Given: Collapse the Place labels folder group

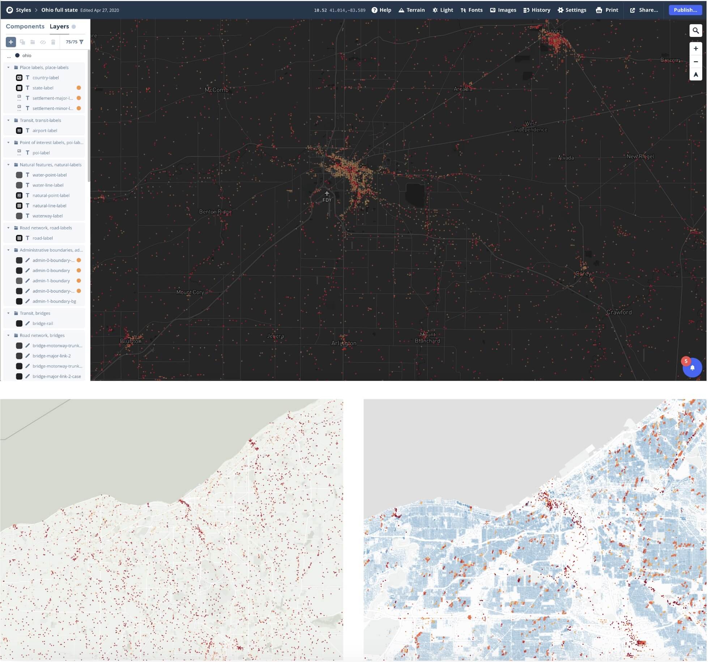Looking at the screenshot, I should click(8, 68).
